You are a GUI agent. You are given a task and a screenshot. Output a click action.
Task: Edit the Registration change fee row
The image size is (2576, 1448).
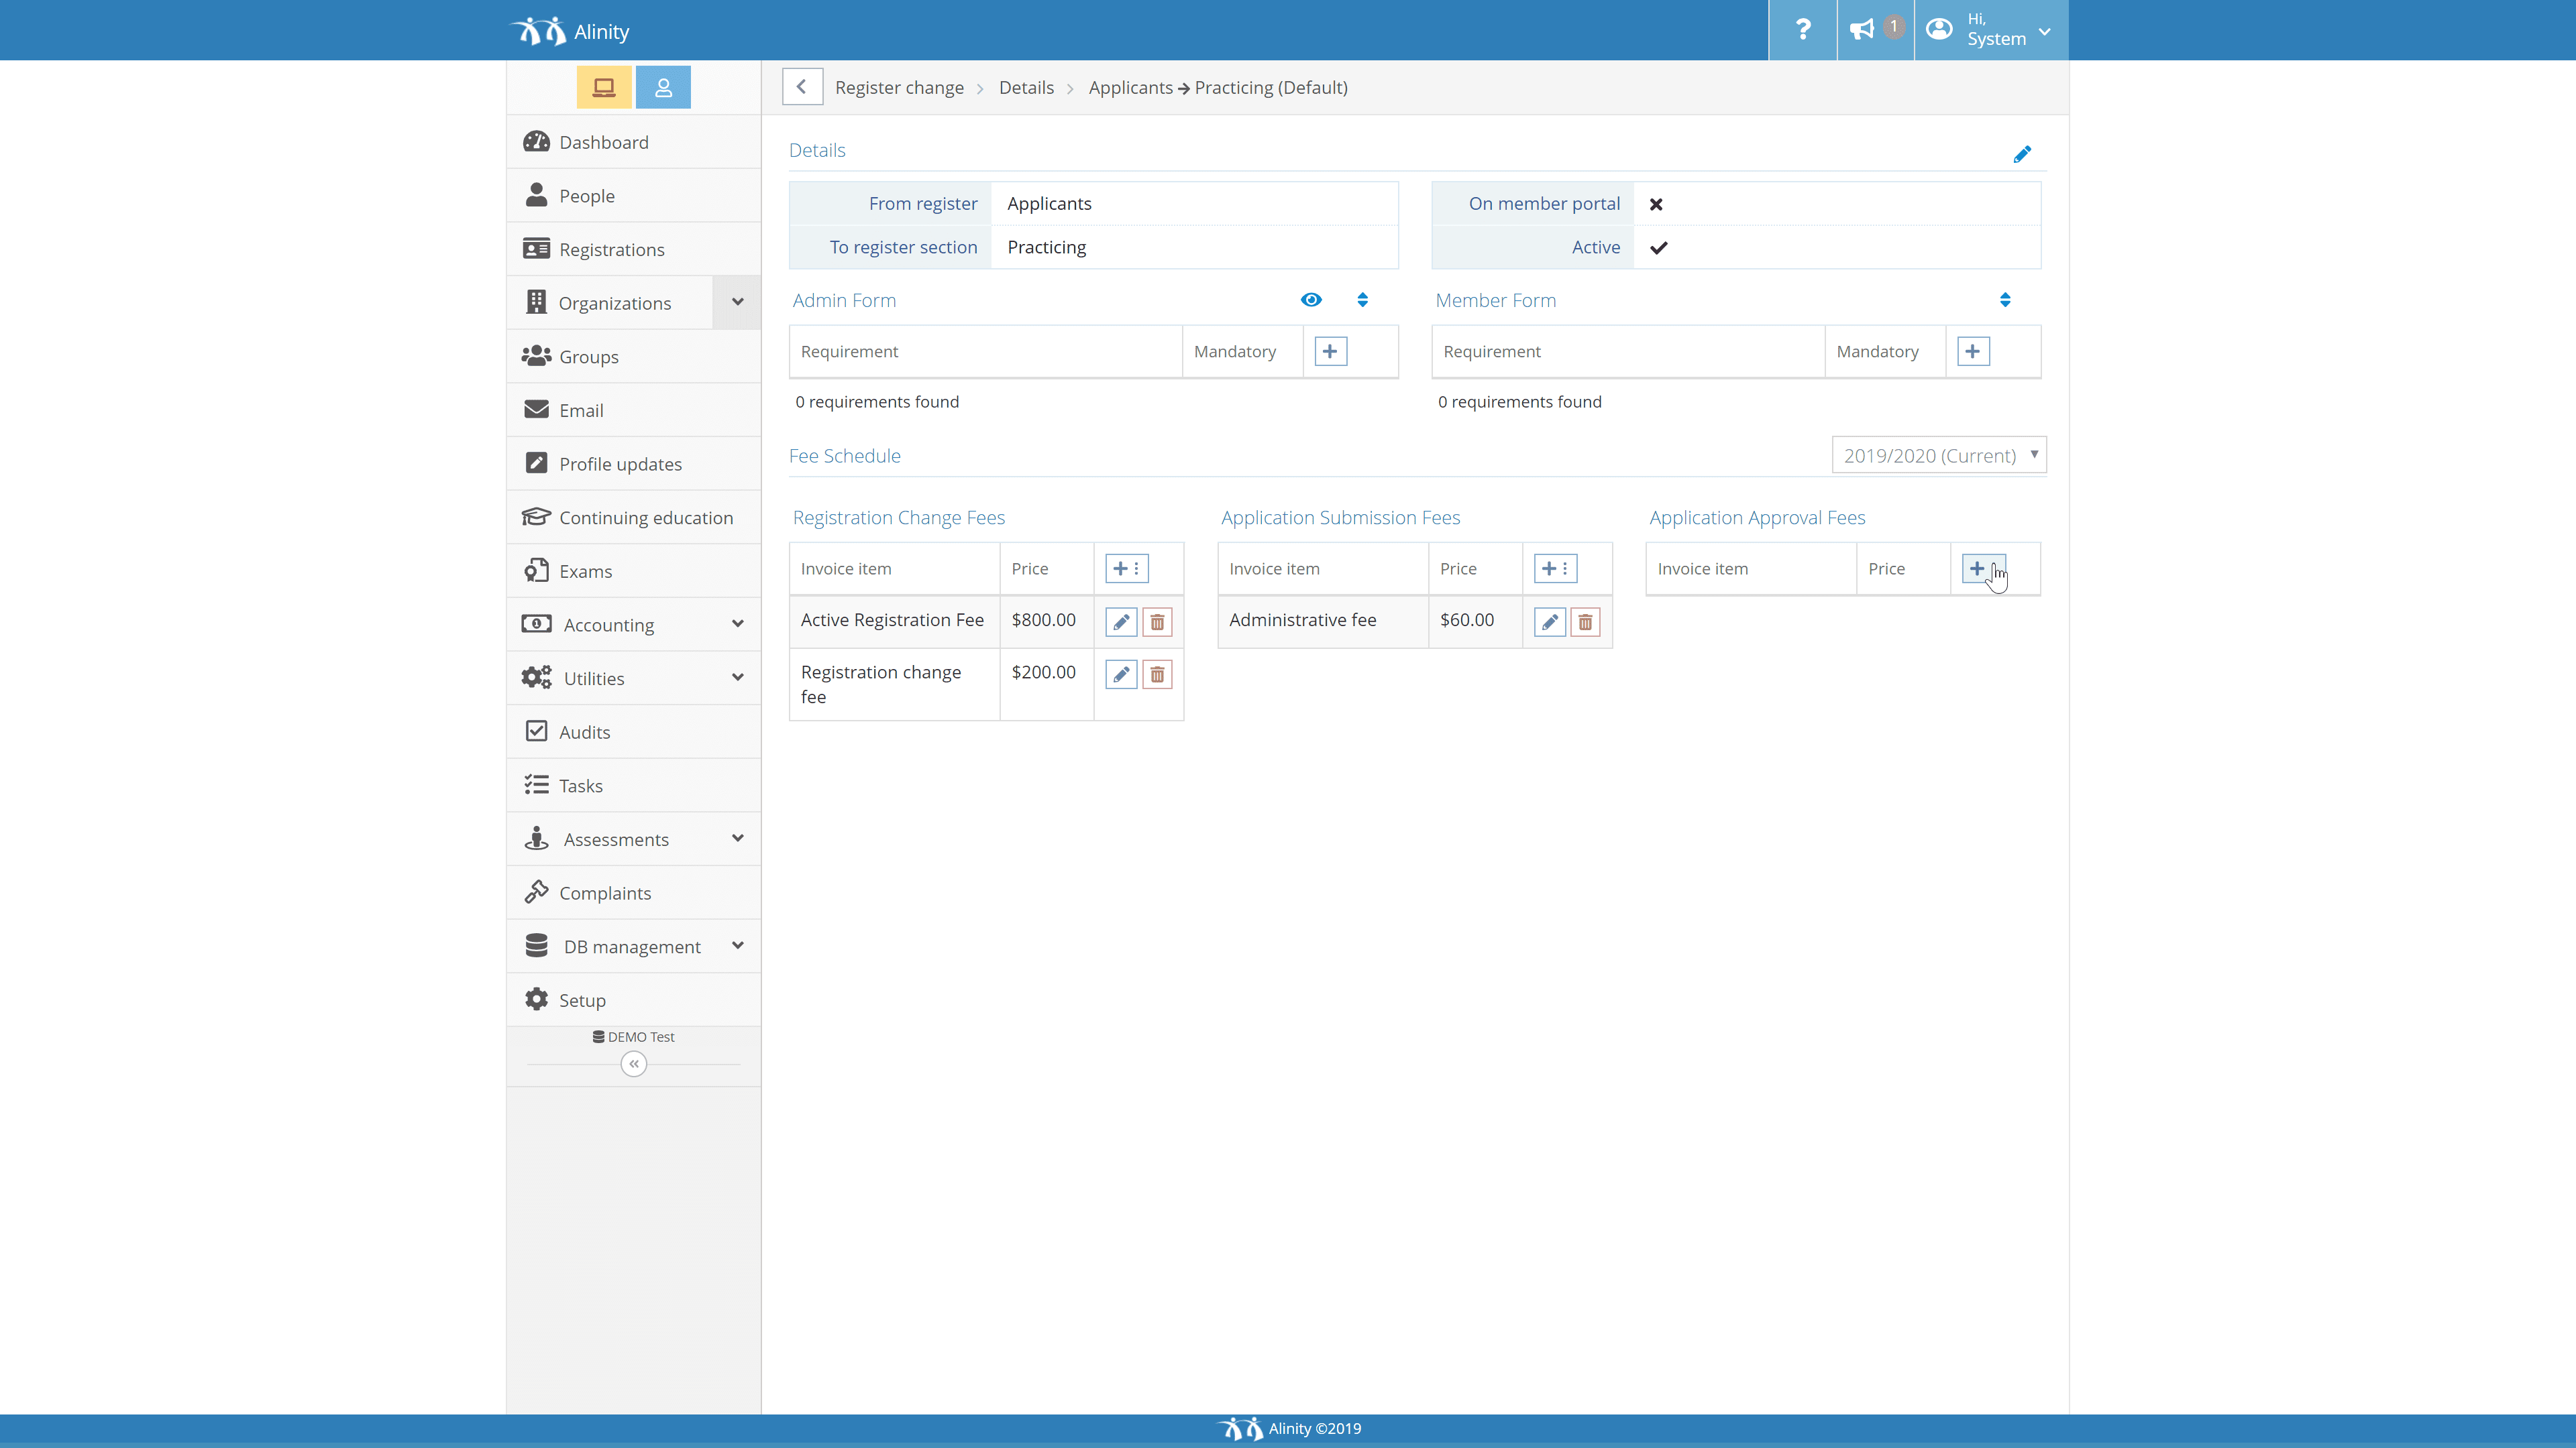tap(1121, 674)
